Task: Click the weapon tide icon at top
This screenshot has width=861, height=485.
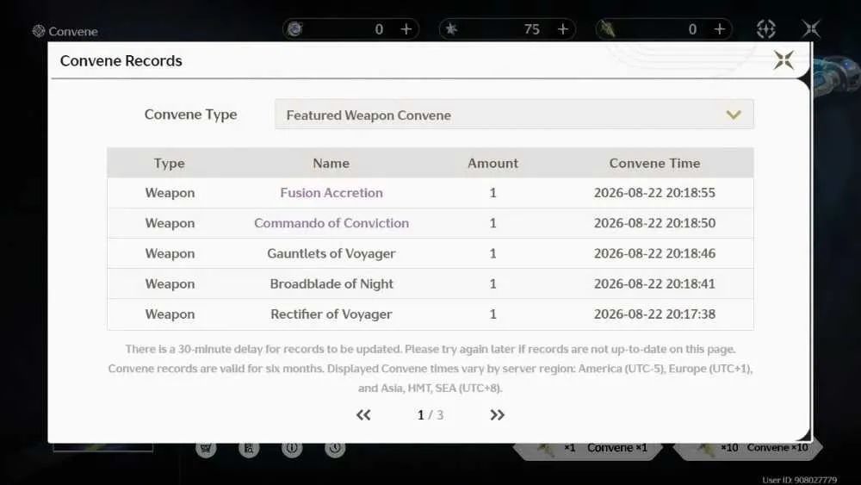Action: (x=607, y=29)
